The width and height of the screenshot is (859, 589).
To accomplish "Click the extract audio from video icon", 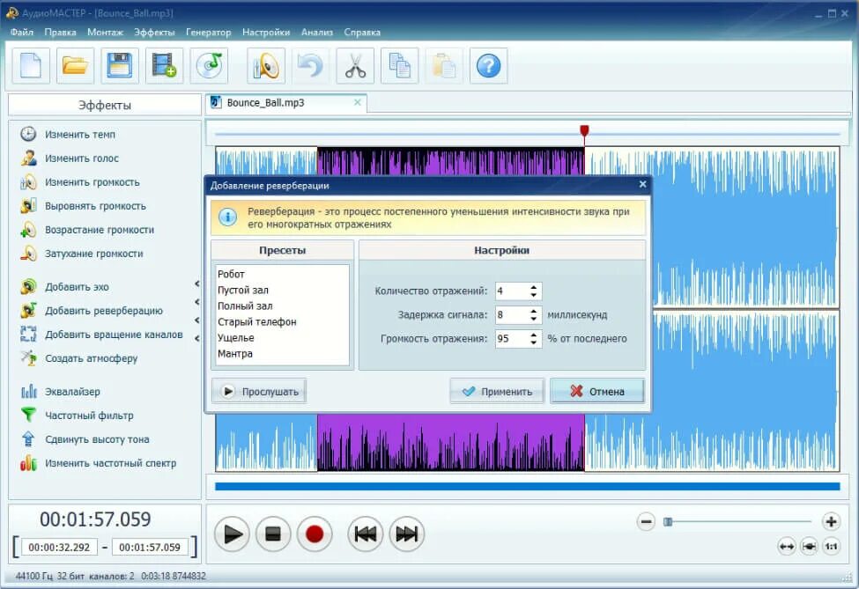I will 165,66.
